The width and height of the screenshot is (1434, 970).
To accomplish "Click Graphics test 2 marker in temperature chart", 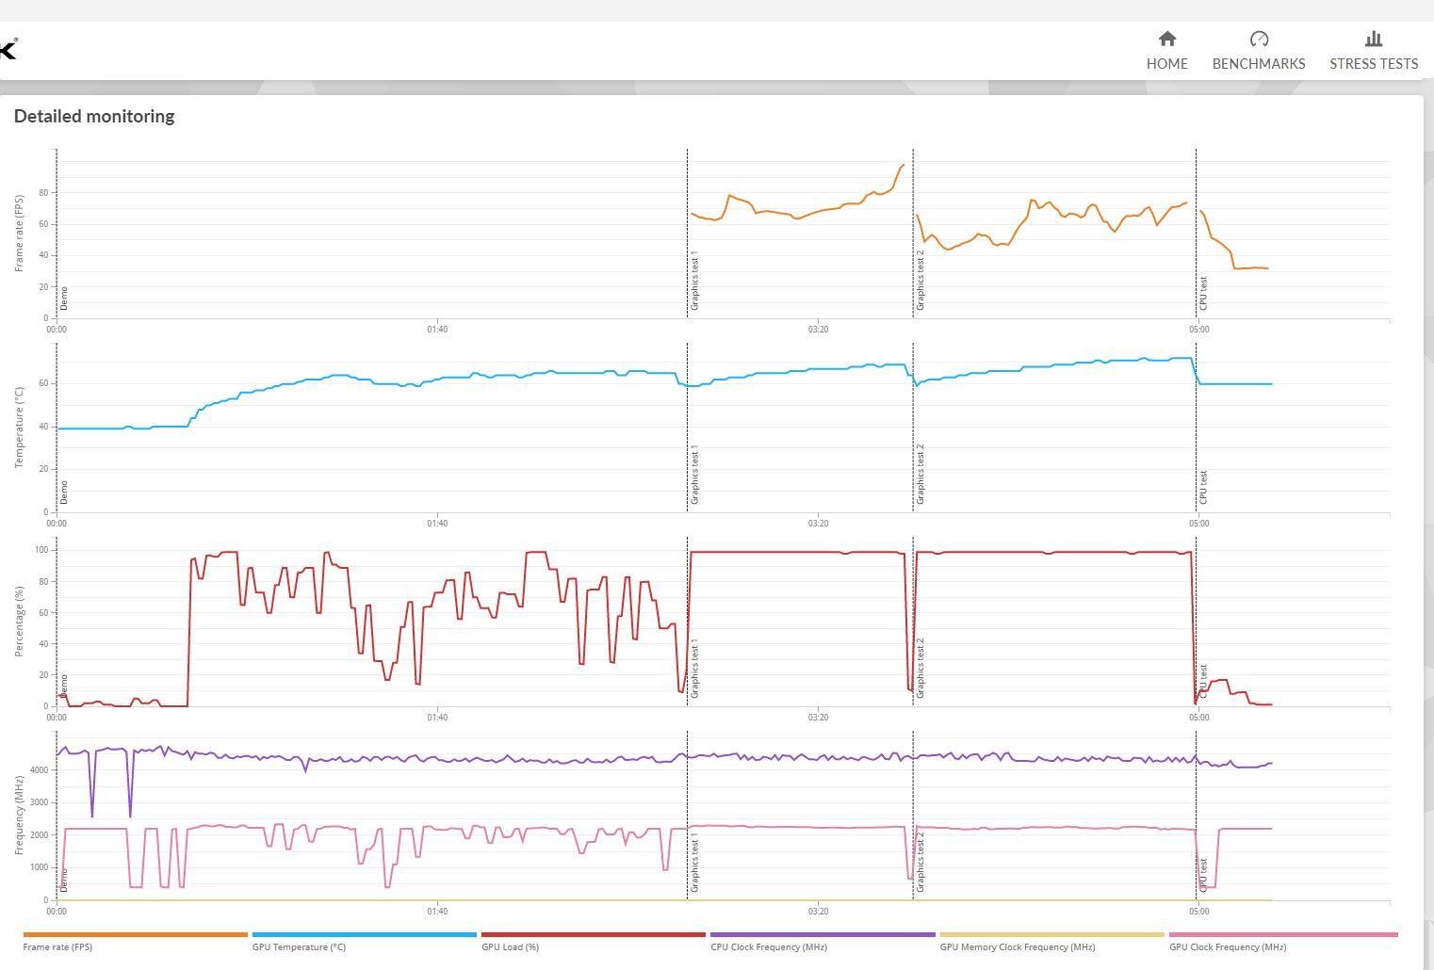I will pos(921,475).
